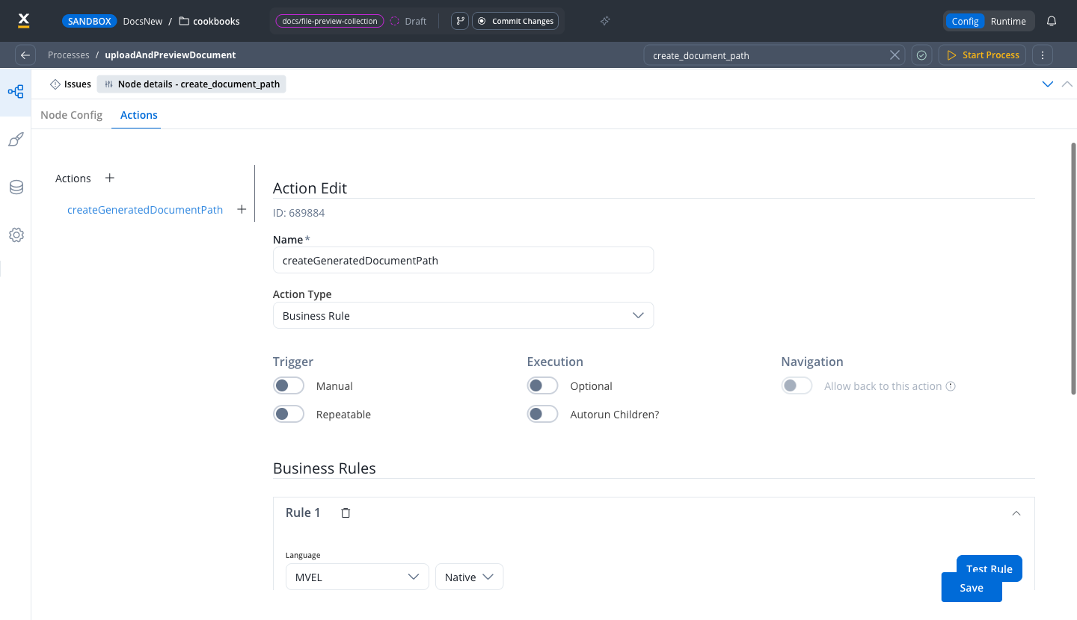Viewport: 1077px width, 620px height.
Task: Open the Native dropdown
Action: (x=470, y=577)
